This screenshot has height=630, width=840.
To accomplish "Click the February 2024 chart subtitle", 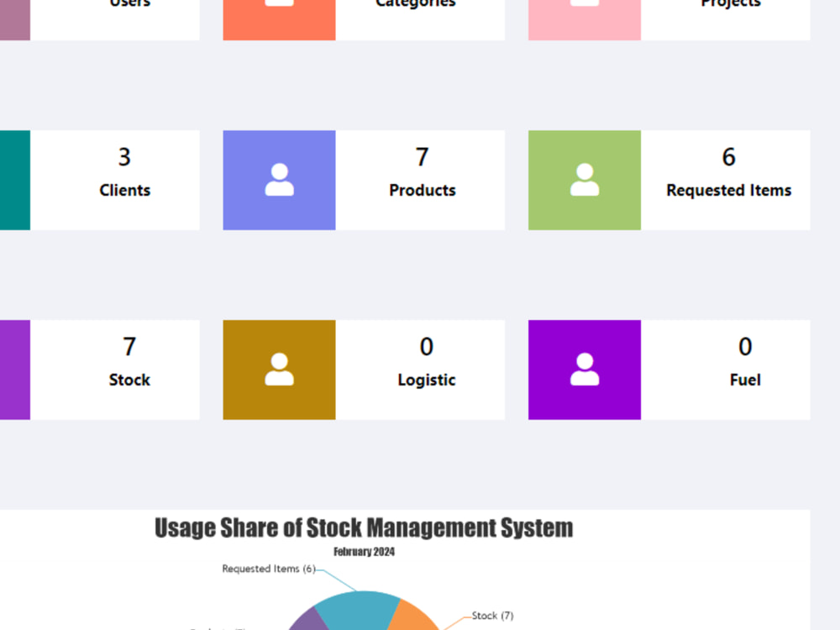I will coord(365,552).
